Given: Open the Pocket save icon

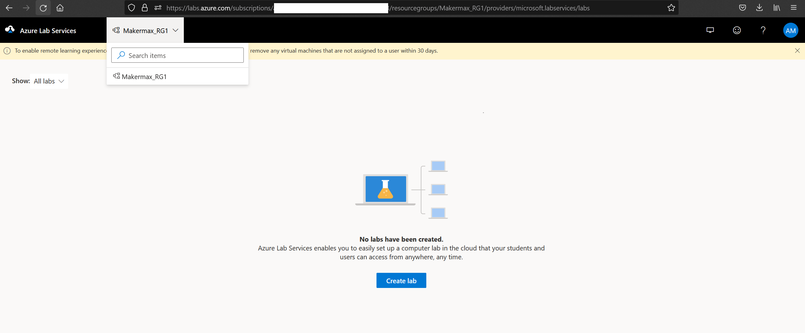Looking at the screenshot, I should click(x=743, y=8).
